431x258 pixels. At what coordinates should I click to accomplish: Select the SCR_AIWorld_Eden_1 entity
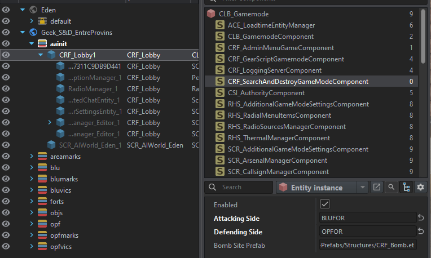coord(90,145)
